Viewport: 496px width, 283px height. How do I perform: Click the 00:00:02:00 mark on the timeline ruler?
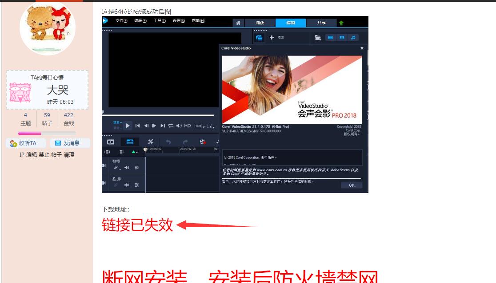point(188,149)
